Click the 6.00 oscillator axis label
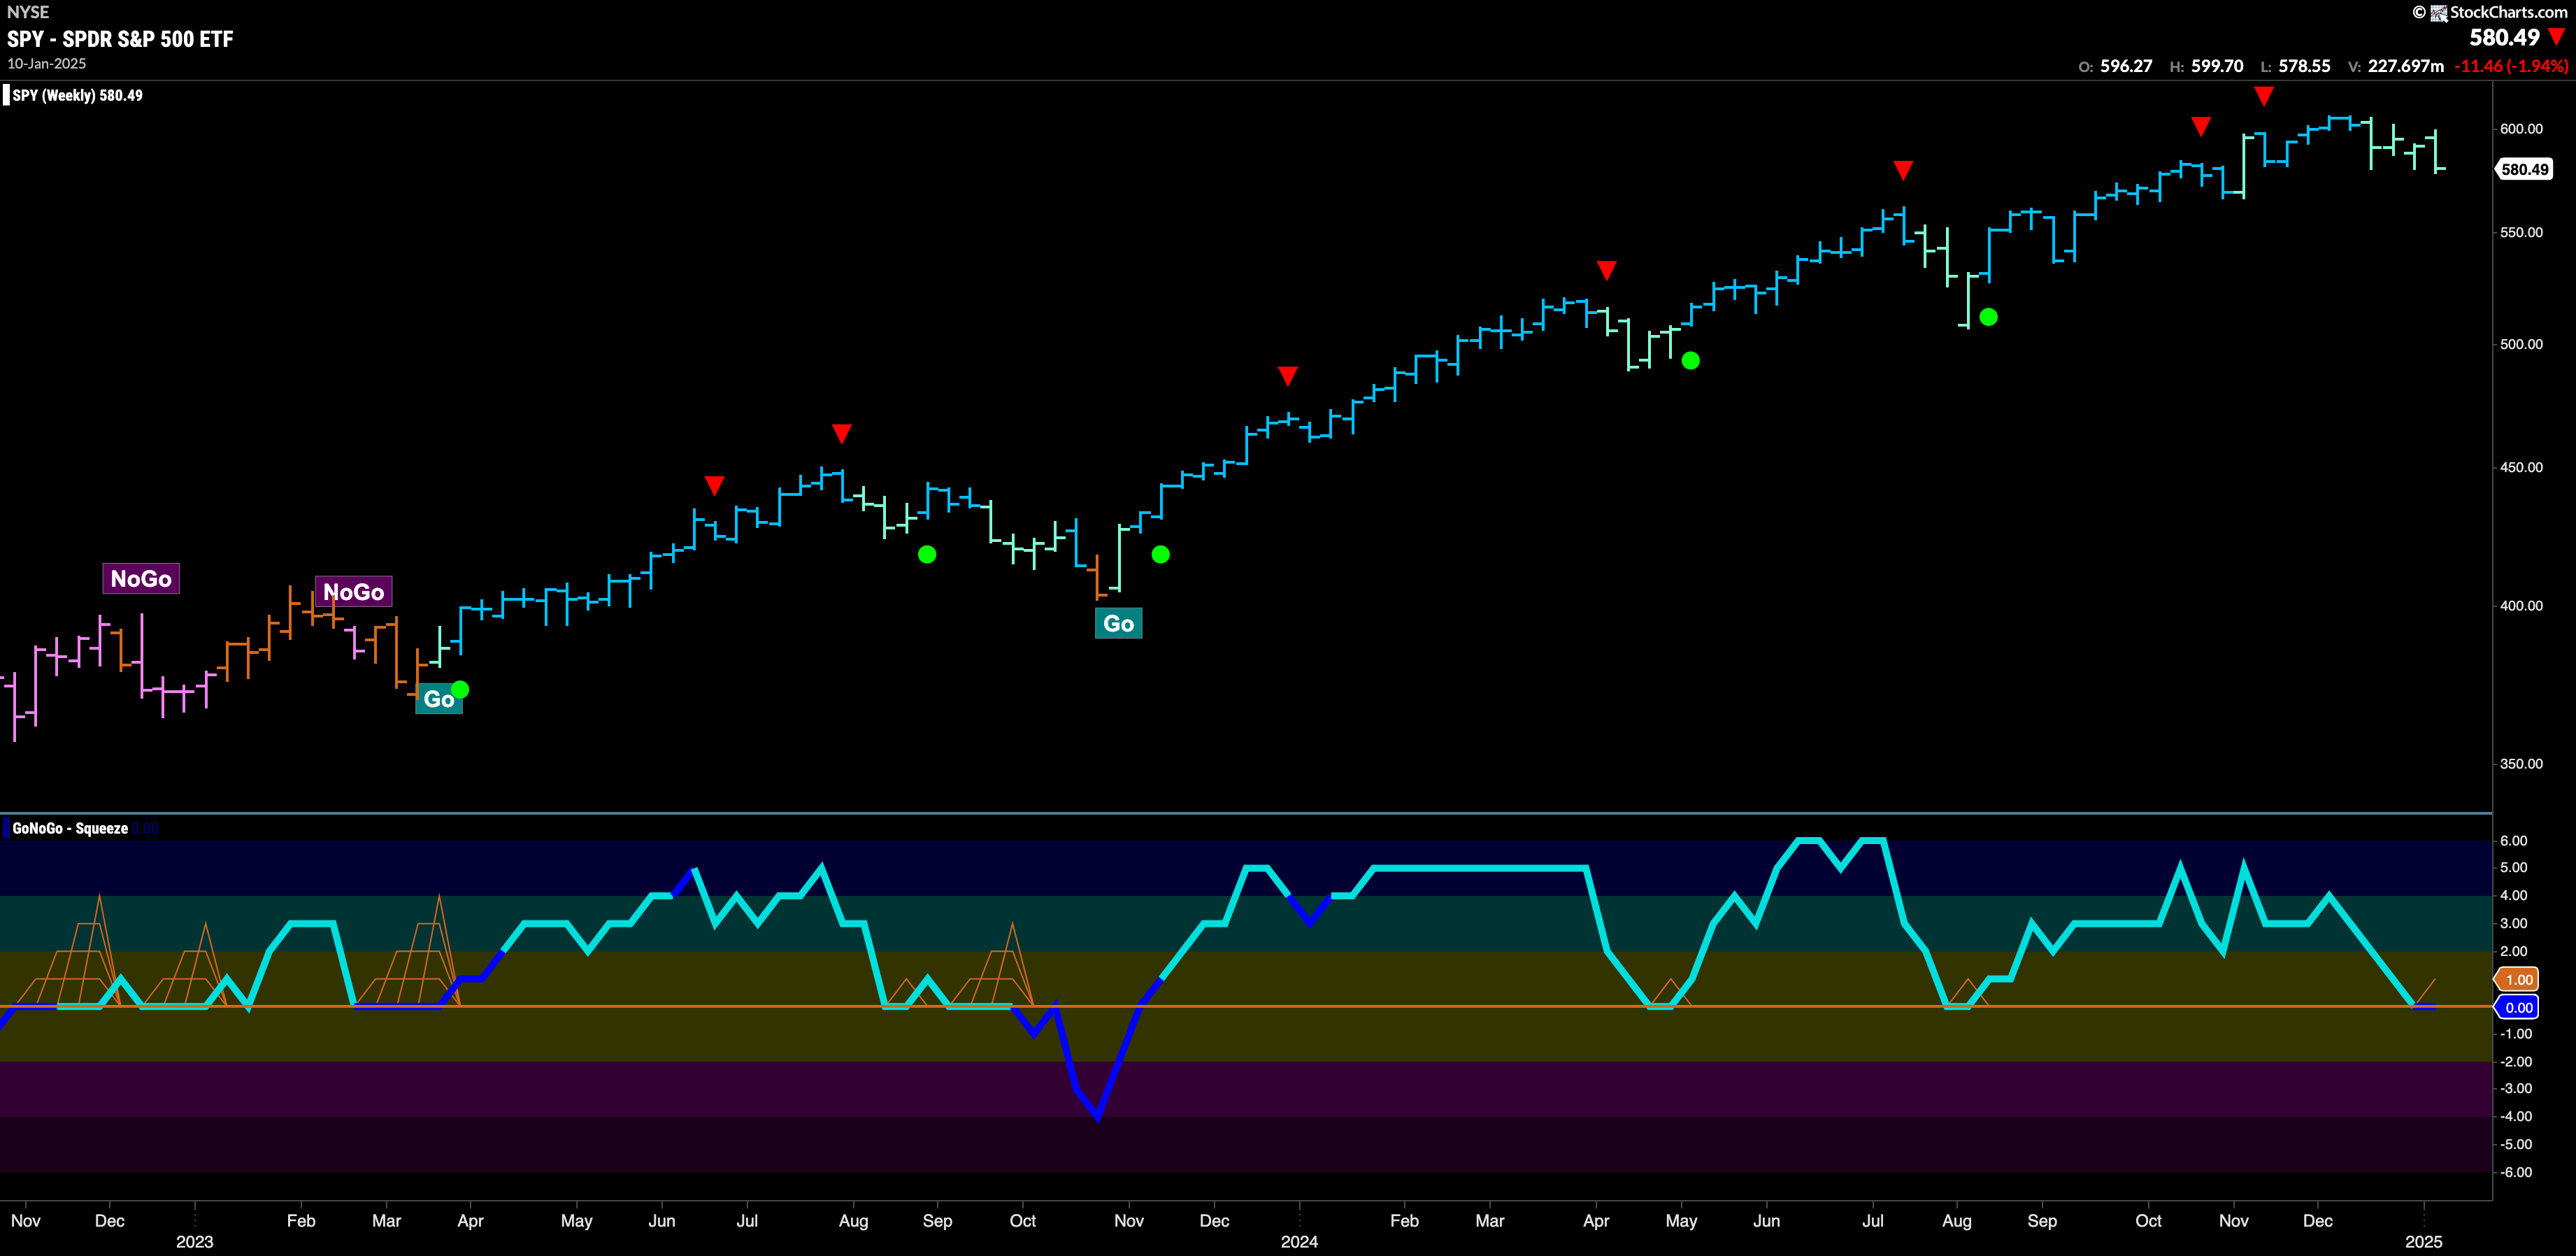2576x1256 pixels. pyautogui.click(x=2513, y=841)
